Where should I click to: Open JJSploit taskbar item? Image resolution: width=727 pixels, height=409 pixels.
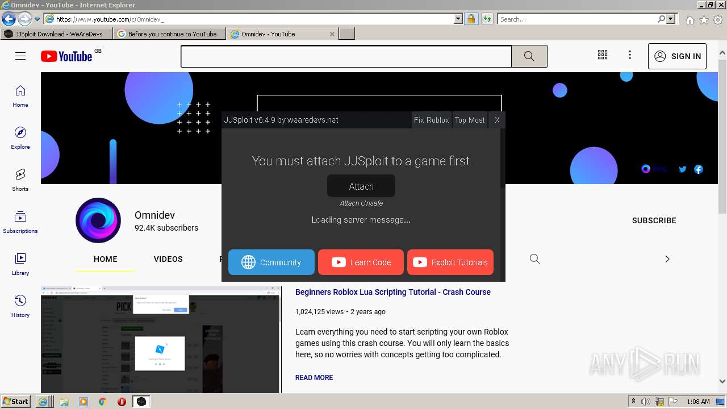click(141, 402)
